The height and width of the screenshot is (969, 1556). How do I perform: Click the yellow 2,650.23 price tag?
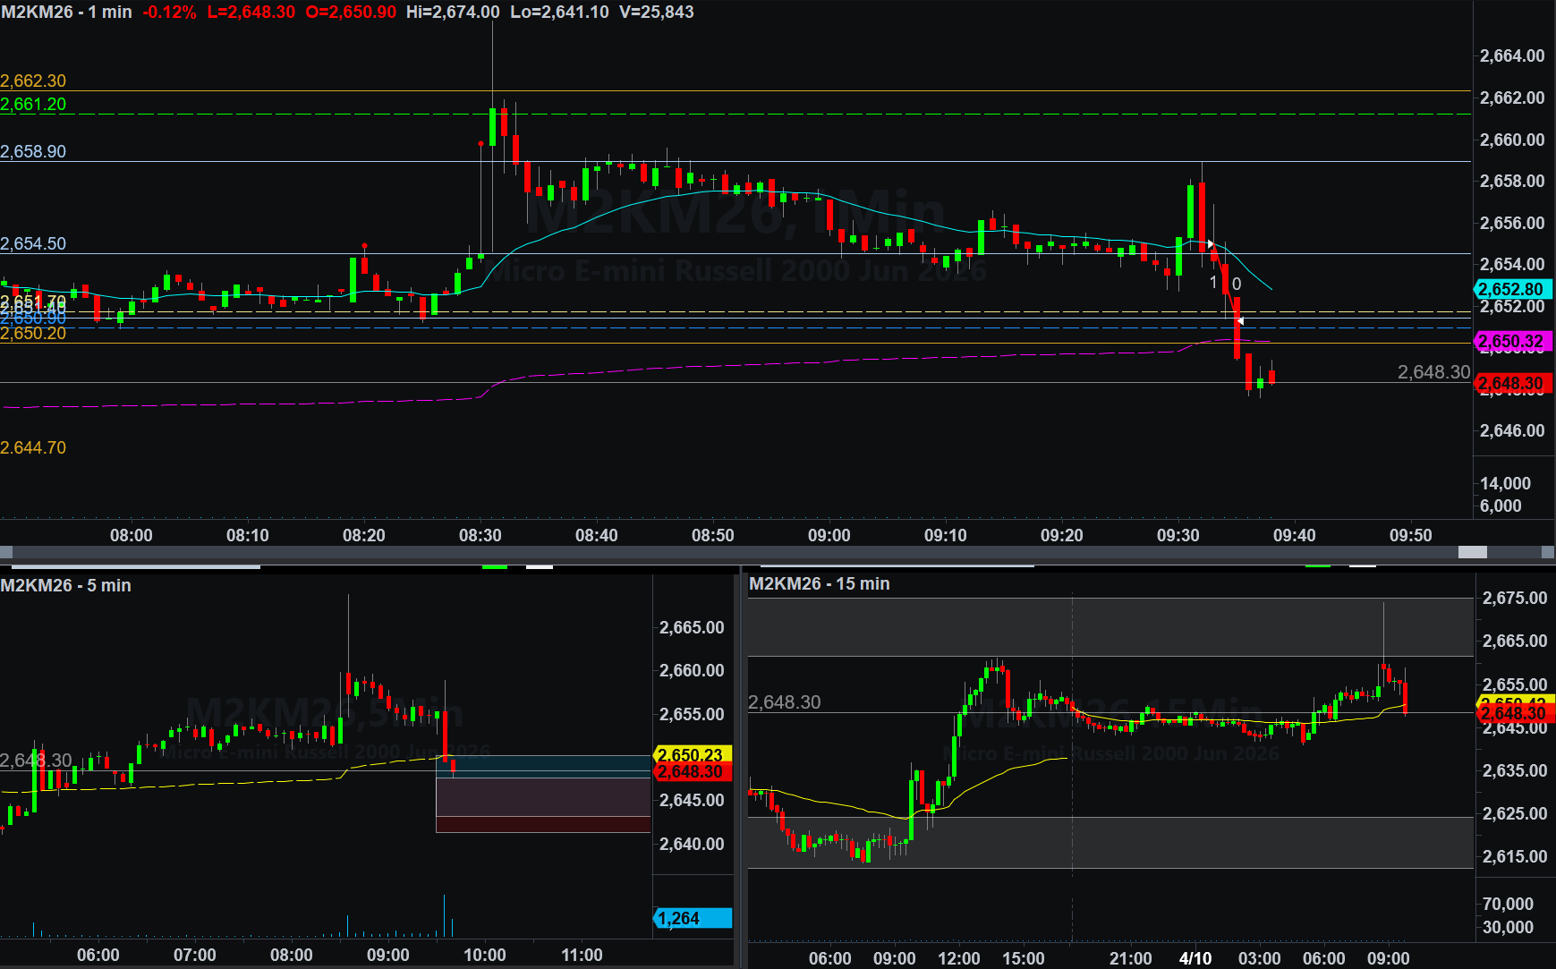click(x=692, y=754)
